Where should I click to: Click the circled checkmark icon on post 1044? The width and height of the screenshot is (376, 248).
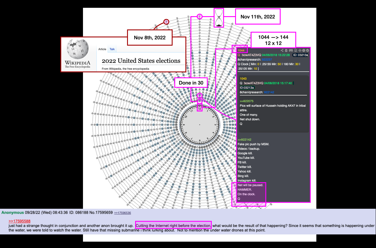click(307, 51)
